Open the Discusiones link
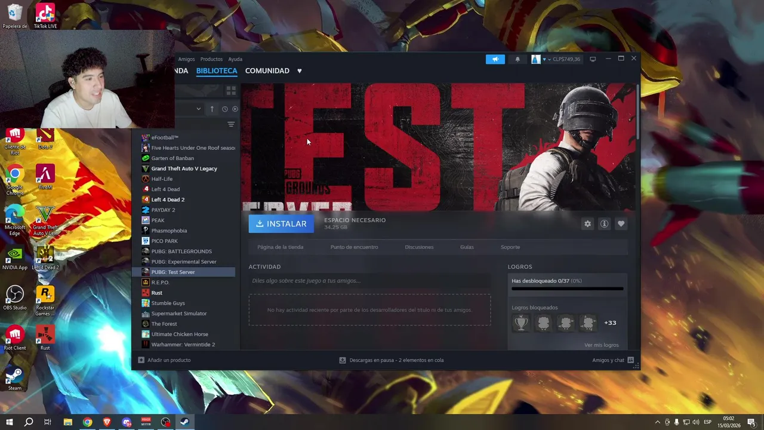Image resolution: width=764 pixels, height=430 pixels. 419,247
